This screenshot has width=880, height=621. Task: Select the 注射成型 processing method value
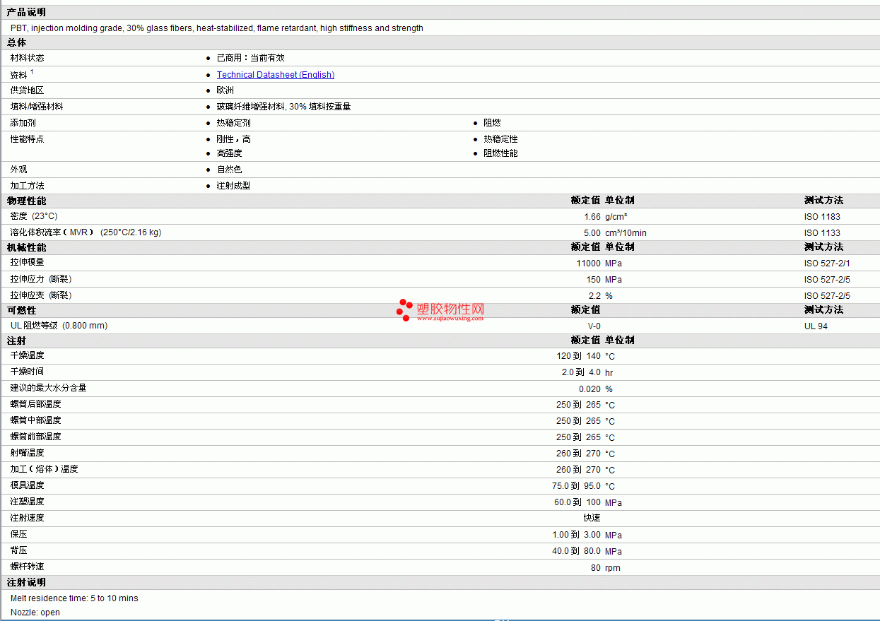pyautogui.click(x=233, y=186)
